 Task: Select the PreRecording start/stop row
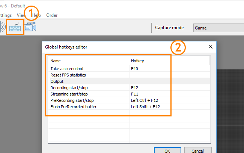tap(129, 100)
